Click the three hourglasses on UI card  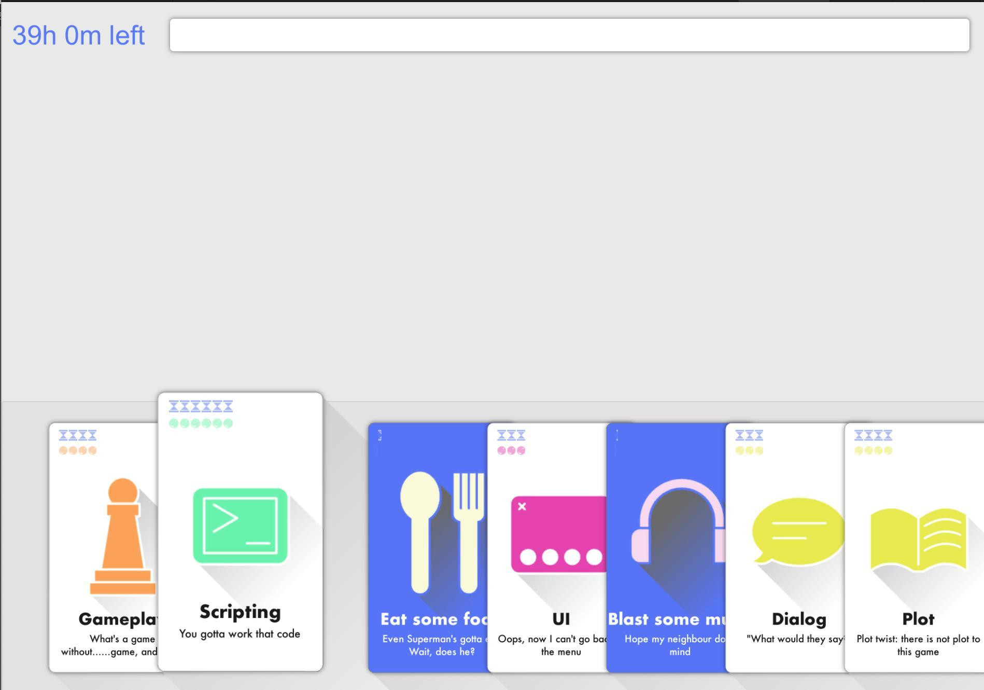pos(511,435)
